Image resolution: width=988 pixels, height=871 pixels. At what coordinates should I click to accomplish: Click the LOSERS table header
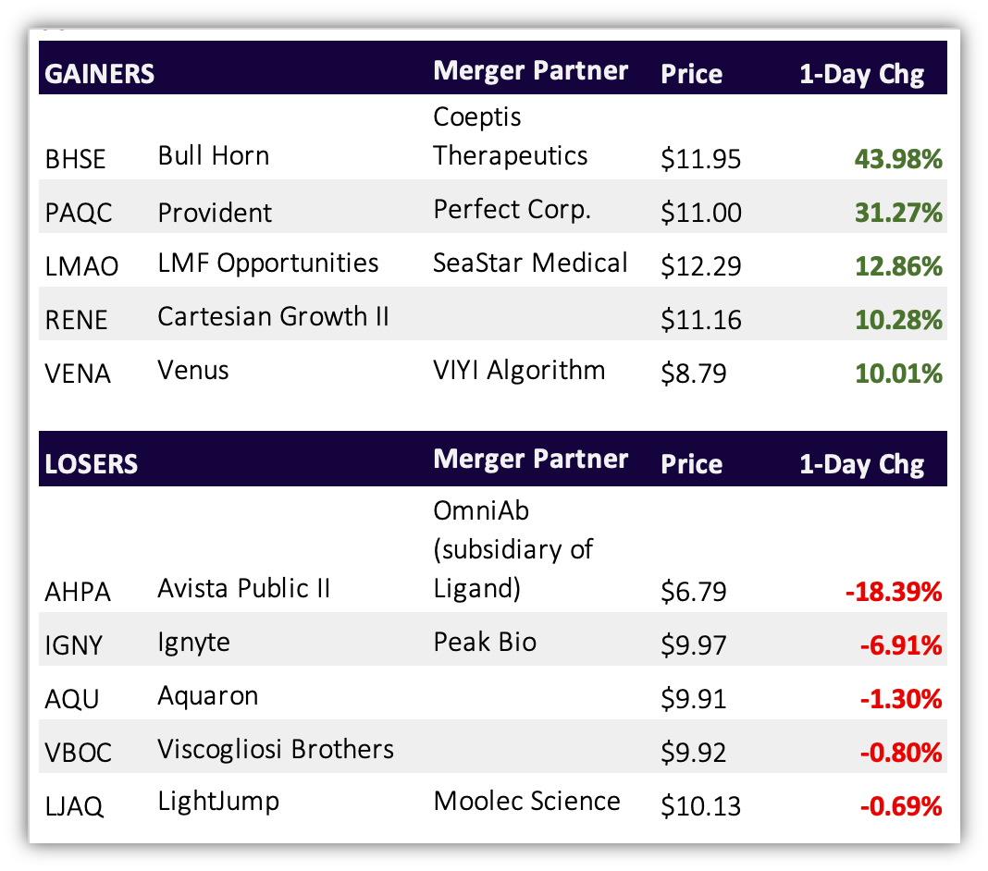91,464
